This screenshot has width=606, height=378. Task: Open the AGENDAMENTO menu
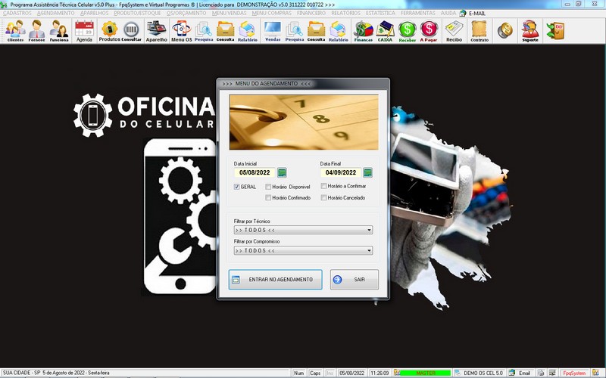(55, 13)
